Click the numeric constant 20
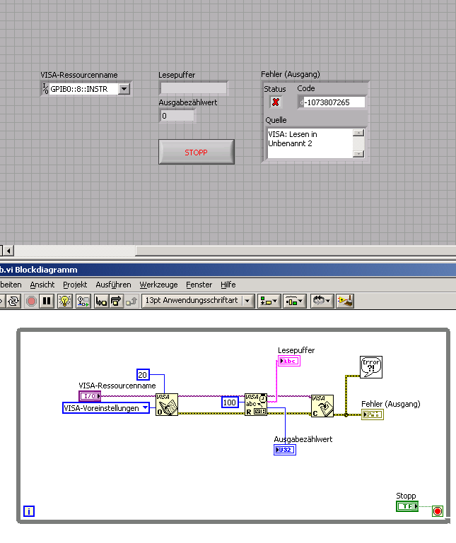This screenshot has height=543, width=456. [143, 375]
